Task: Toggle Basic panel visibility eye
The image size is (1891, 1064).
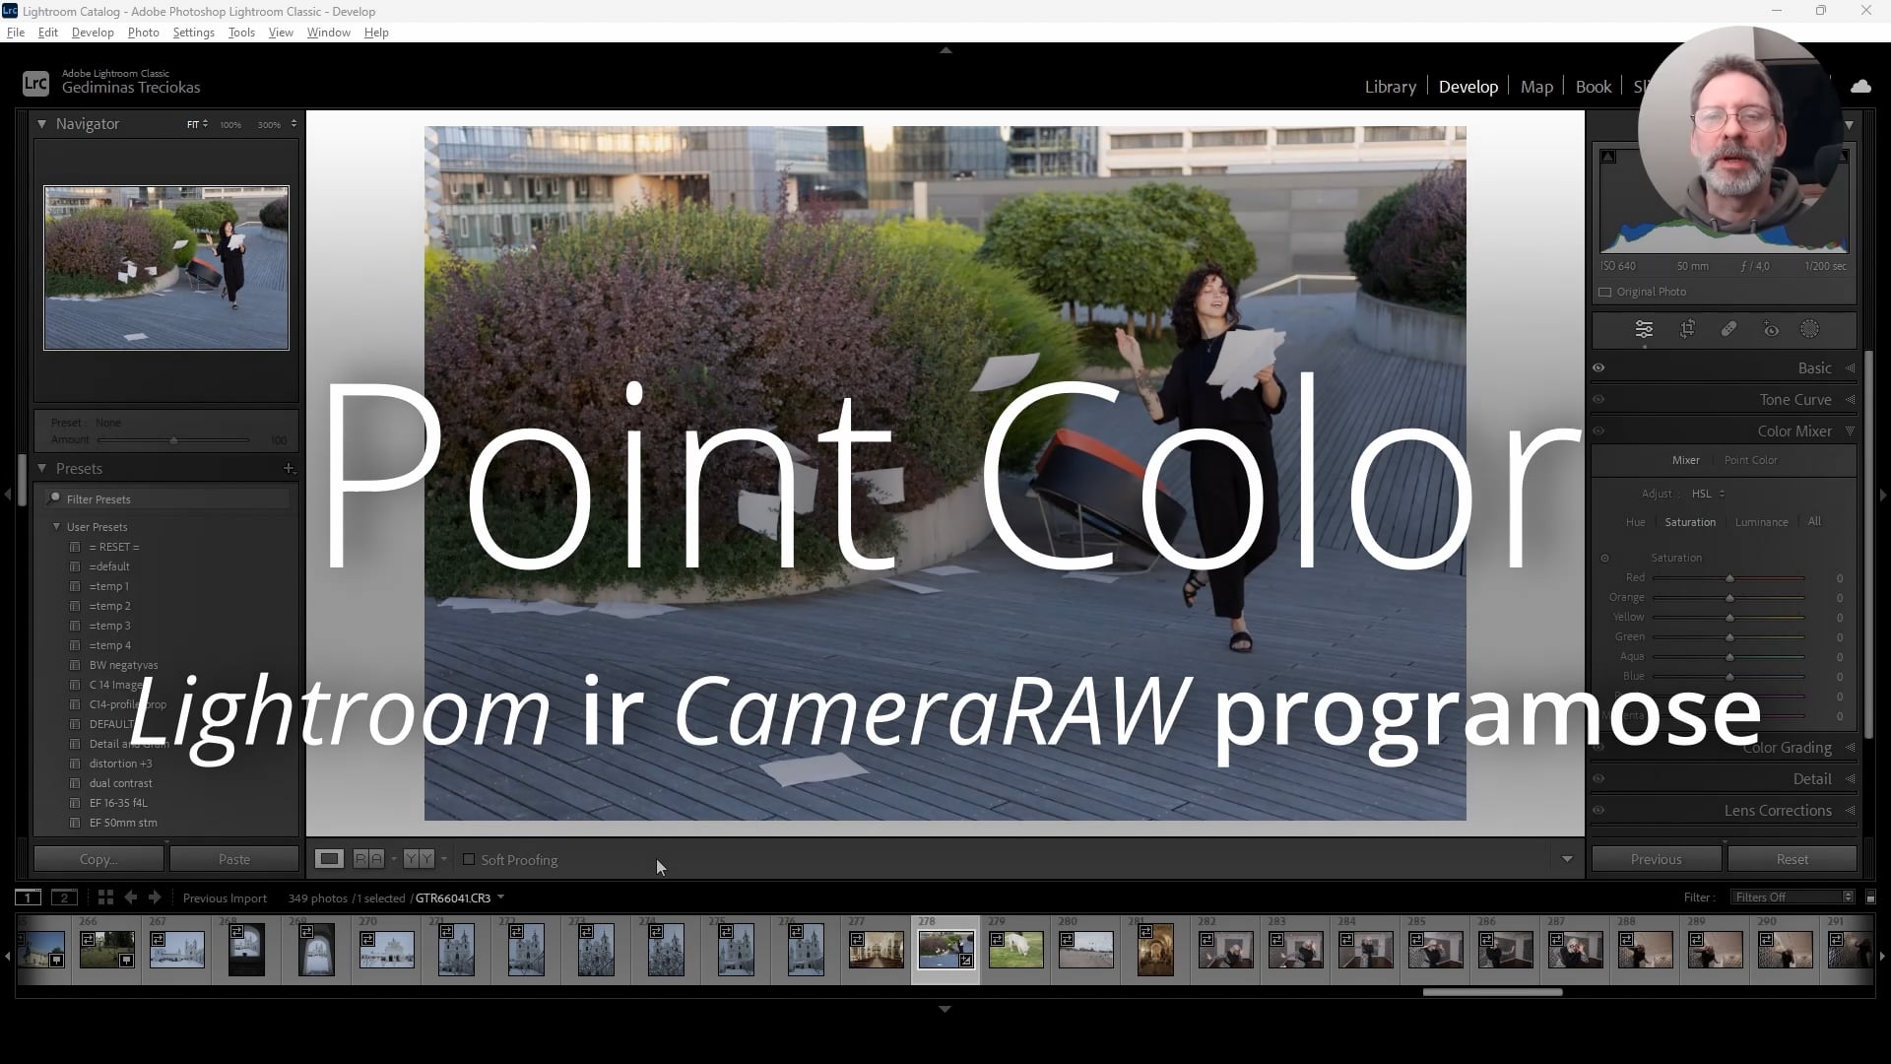Action: point(1598,367)
